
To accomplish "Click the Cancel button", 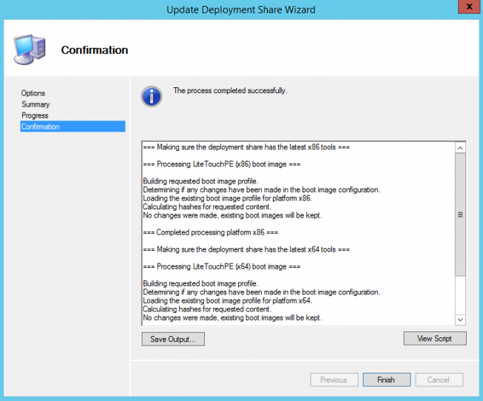I will tap(439, 380).
